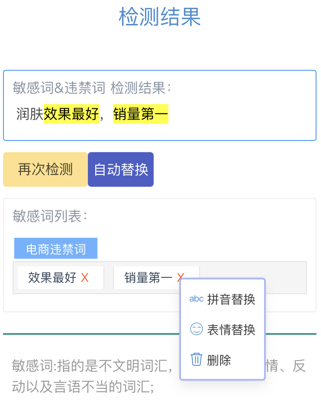Click the trash can delete icon
321x401 pixels.
point(196,359)
